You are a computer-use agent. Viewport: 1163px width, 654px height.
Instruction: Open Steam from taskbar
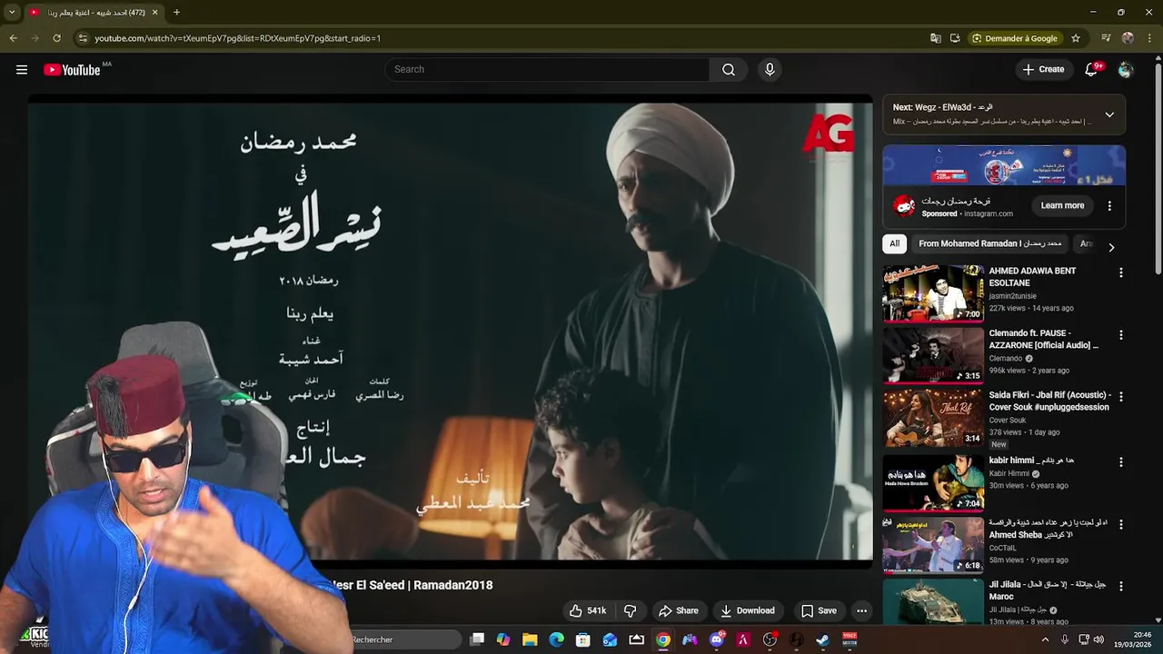(823, 639)
